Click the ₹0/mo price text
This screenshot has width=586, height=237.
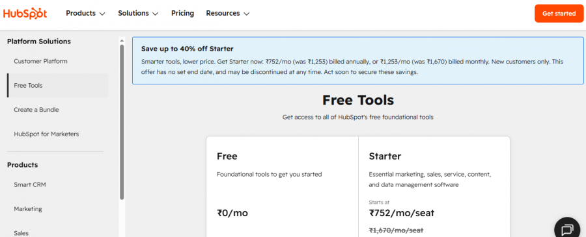[232, 213]
